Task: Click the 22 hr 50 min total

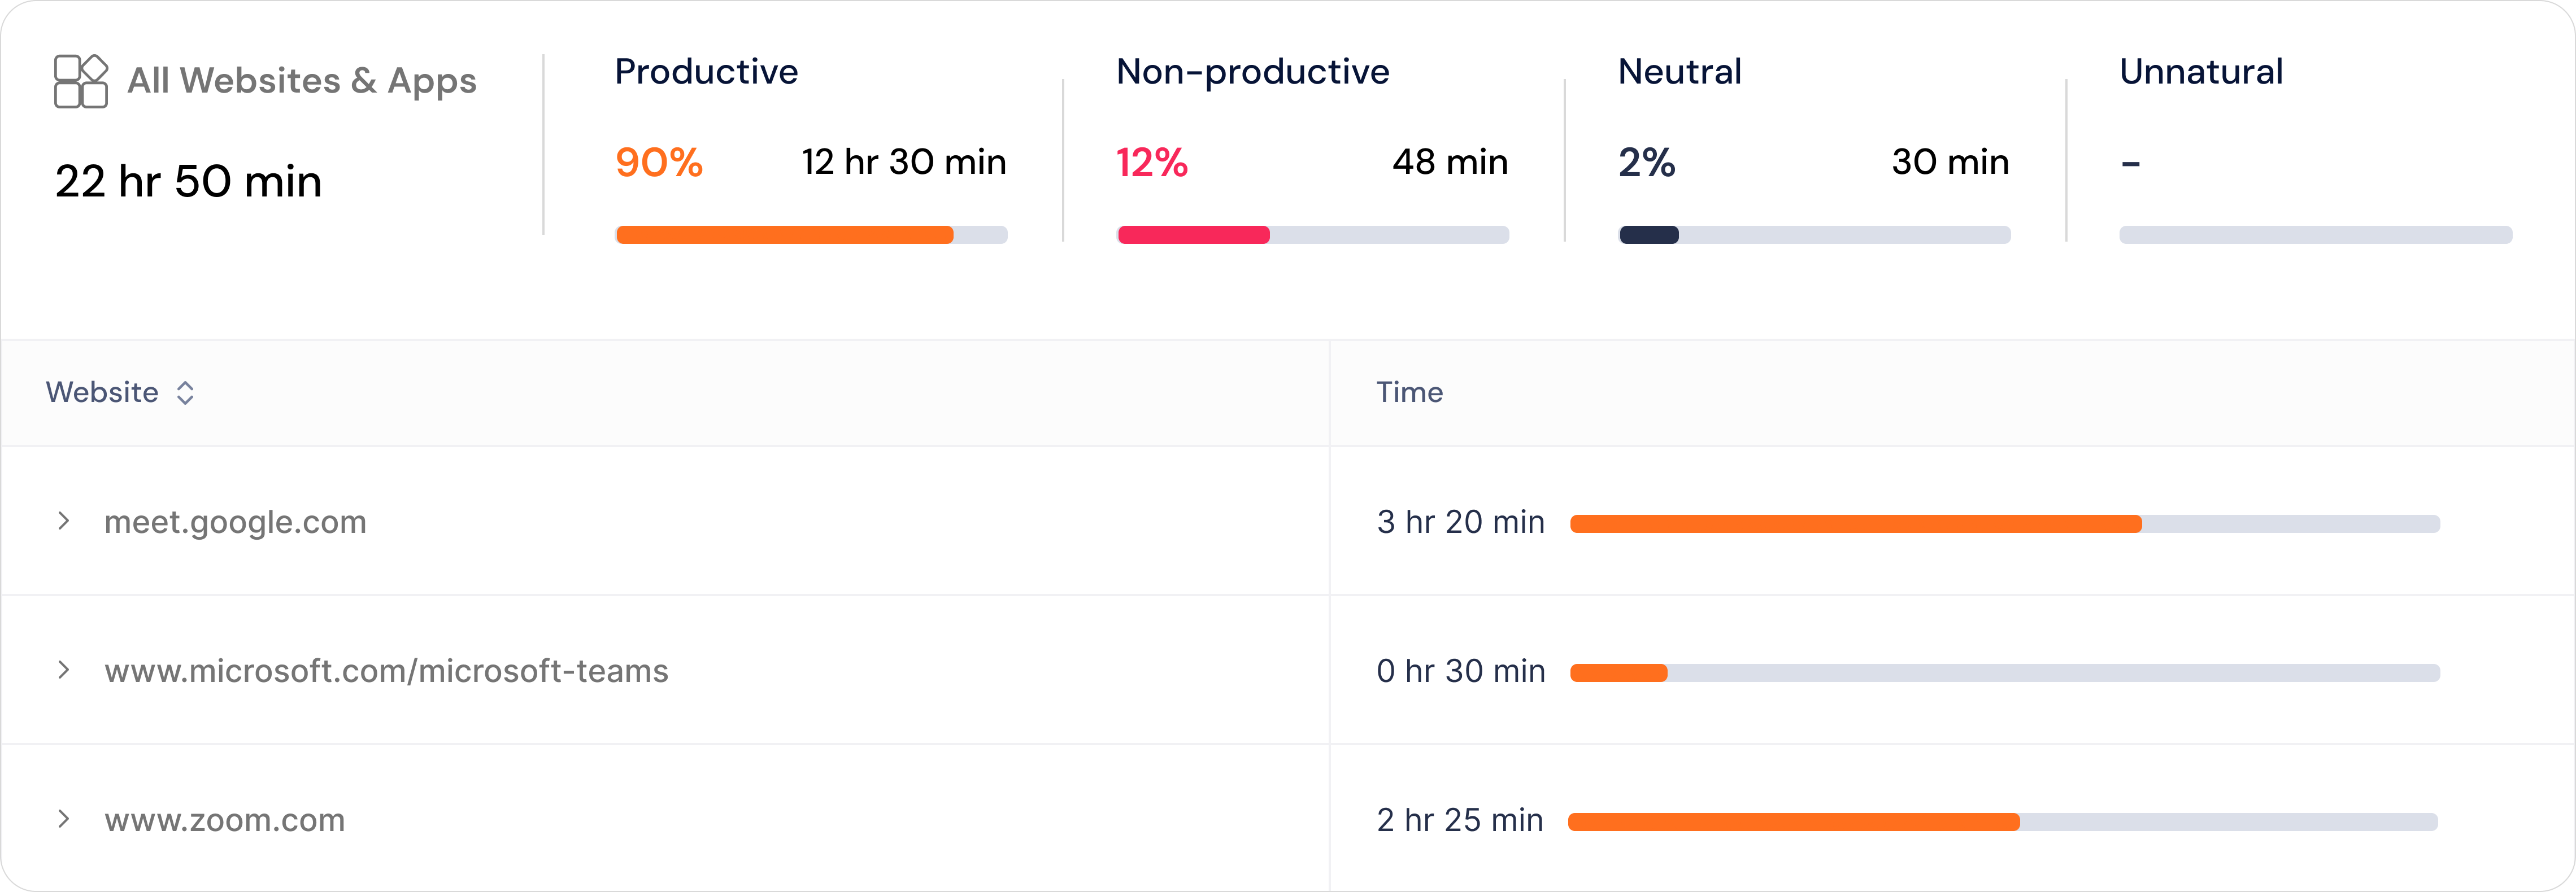Action: (188, 182)
